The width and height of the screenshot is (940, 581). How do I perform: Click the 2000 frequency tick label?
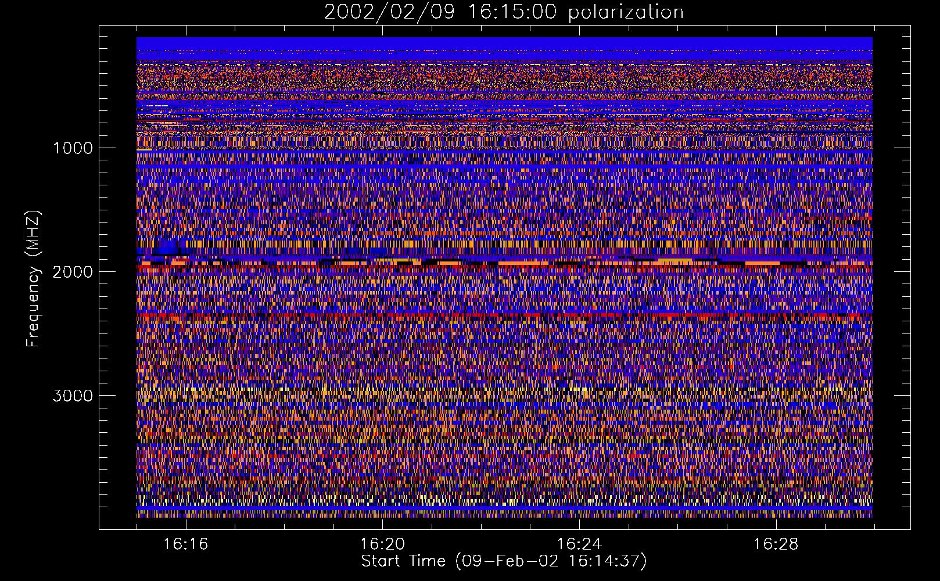pos(73,272)
